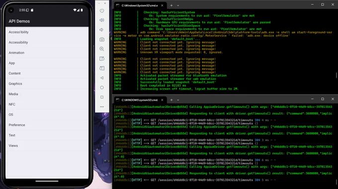Click the top terminal scrollbar thumb

(x=337, y=75)
